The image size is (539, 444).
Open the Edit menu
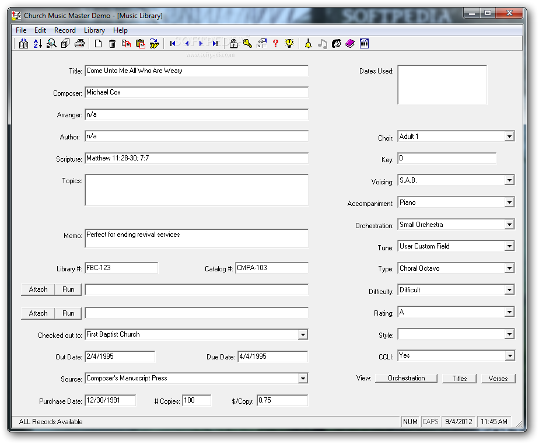click(x=40, y=30)
